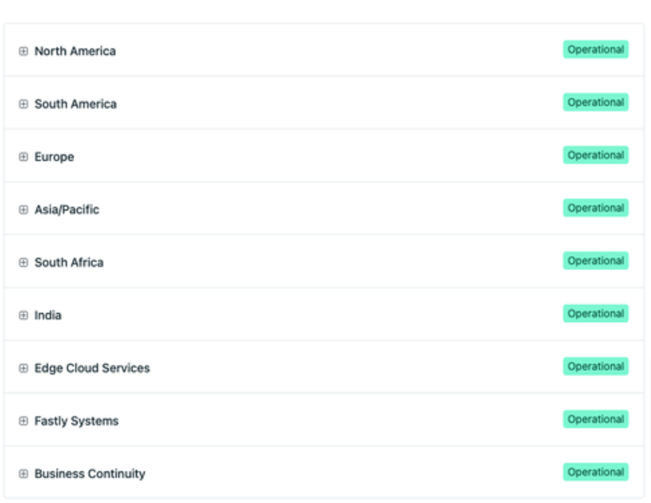Viewport: 651px width, 503px height.
Task: Expand South Africa using its plus icon
Action: (x=23, y=262)
